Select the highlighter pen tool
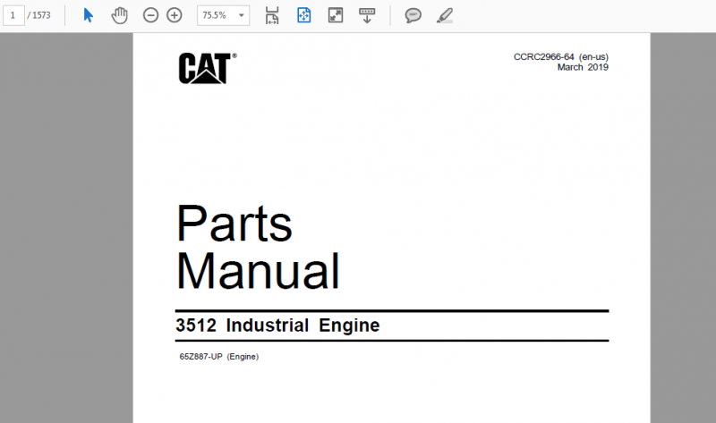716x423 pixels. pos(444,15)
